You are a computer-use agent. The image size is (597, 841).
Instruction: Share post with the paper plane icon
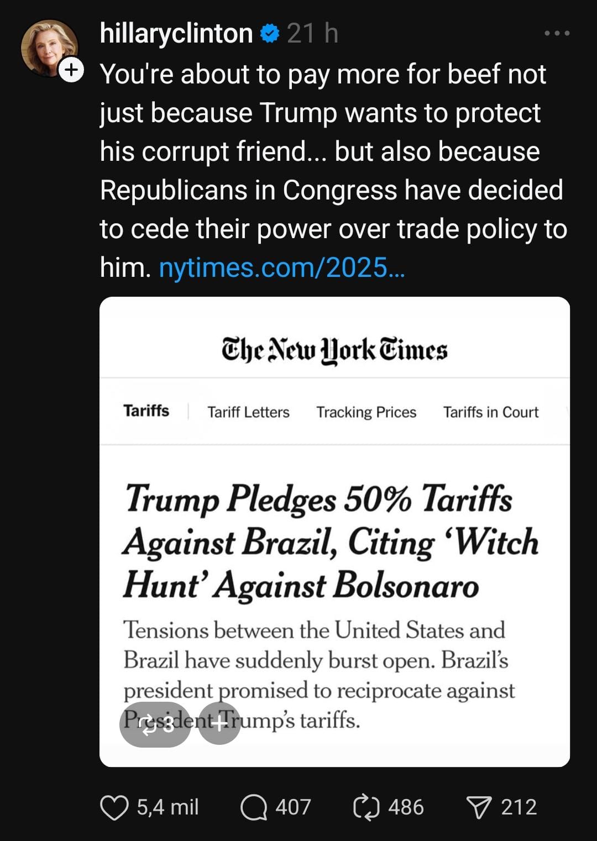(479, 807)
